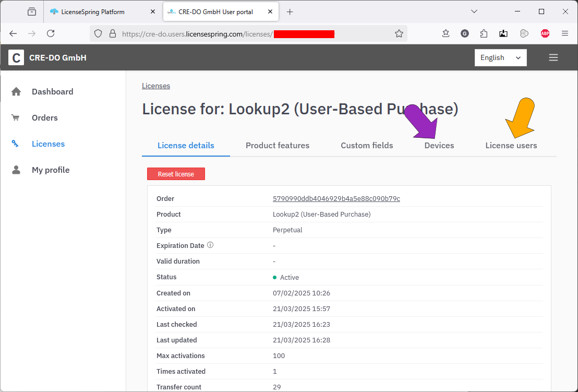The image size is (578, 392).
Task: Close the CRE-DO GmbH User portal tab
Action: point(270,12)
